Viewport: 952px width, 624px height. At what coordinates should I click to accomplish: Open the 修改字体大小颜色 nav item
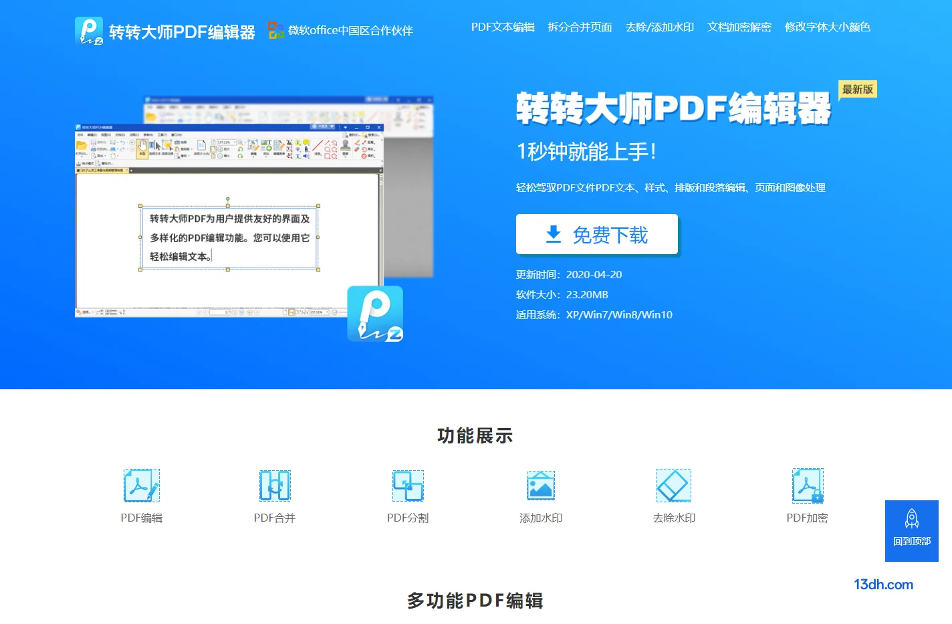point(827,27)
